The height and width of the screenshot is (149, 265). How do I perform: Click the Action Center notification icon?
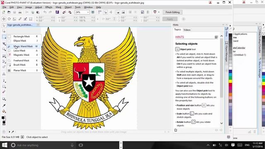coord(233,145)
